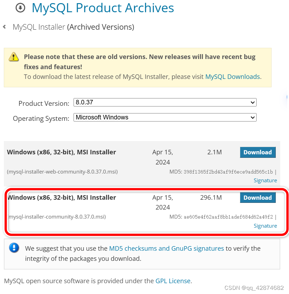
Task: Download the 2.1M web community installer
Action: 258,152
